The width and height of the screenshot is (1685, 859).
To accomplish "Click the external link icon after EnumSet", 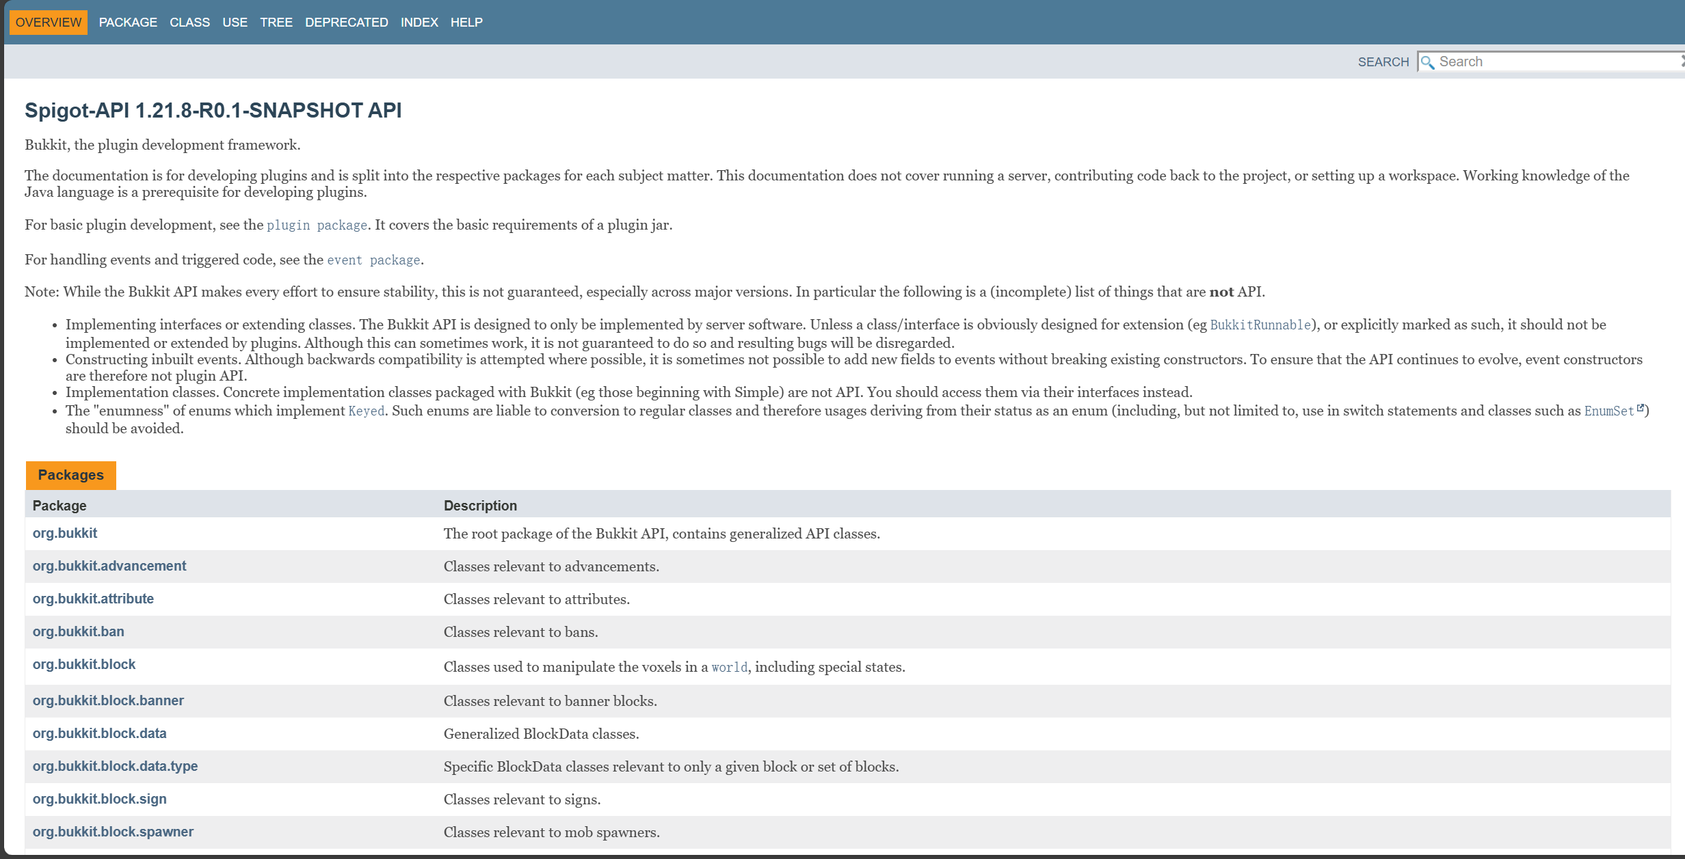I will [1640, 408].
